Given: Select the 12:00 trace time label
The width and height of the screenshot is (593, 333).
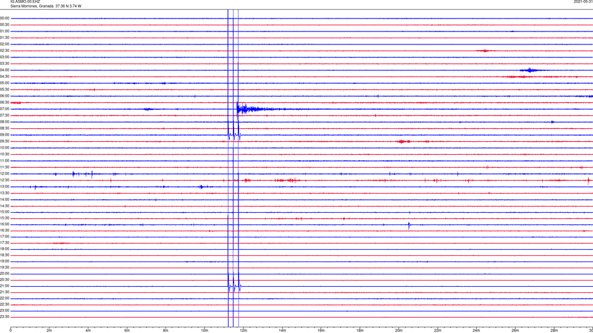Looking at the screenshot, I should (5, 174).
